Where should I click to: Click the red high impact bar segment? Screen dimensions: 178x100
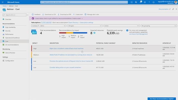click(x=63, y=33)
